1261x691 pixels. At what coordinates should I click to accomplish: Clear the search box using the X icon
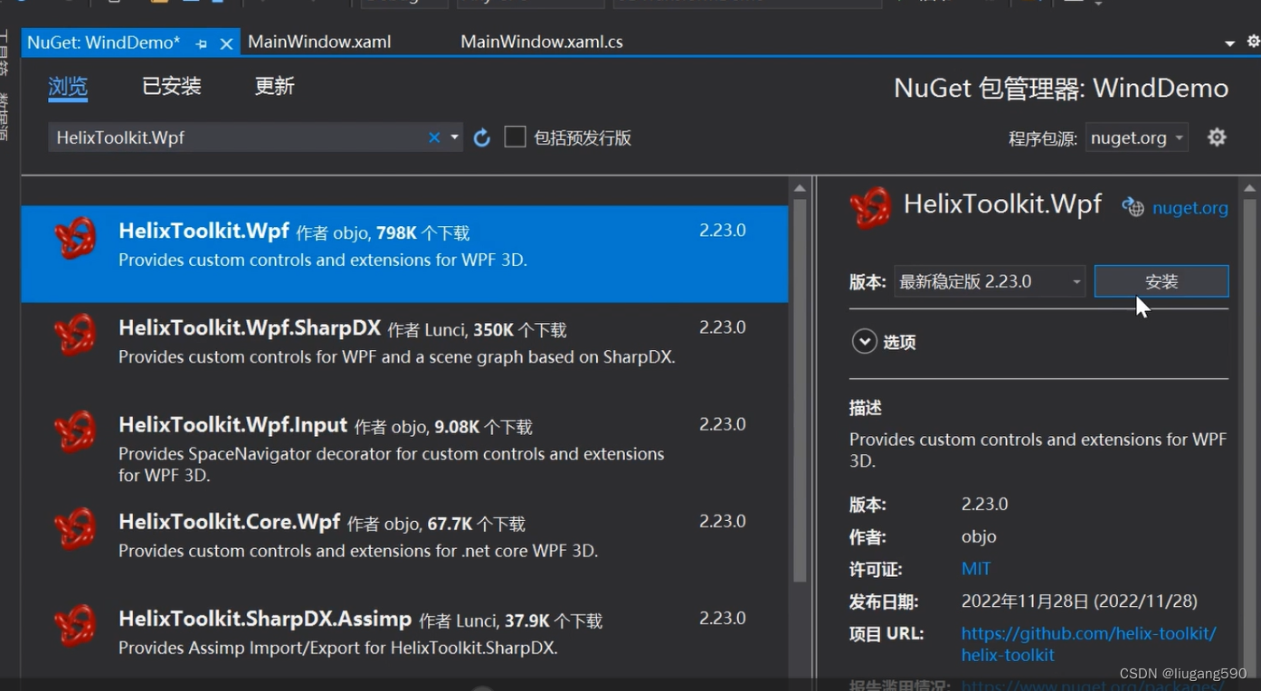433,136
